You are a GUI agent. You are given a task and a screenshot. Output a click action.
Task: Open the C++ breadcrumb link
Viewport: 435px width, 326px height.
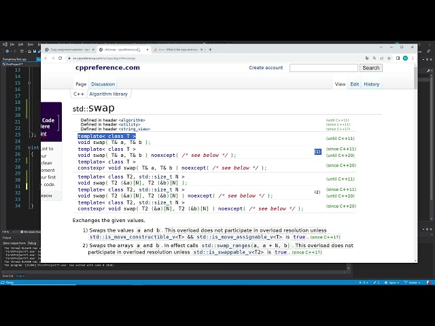coord(79,94)
